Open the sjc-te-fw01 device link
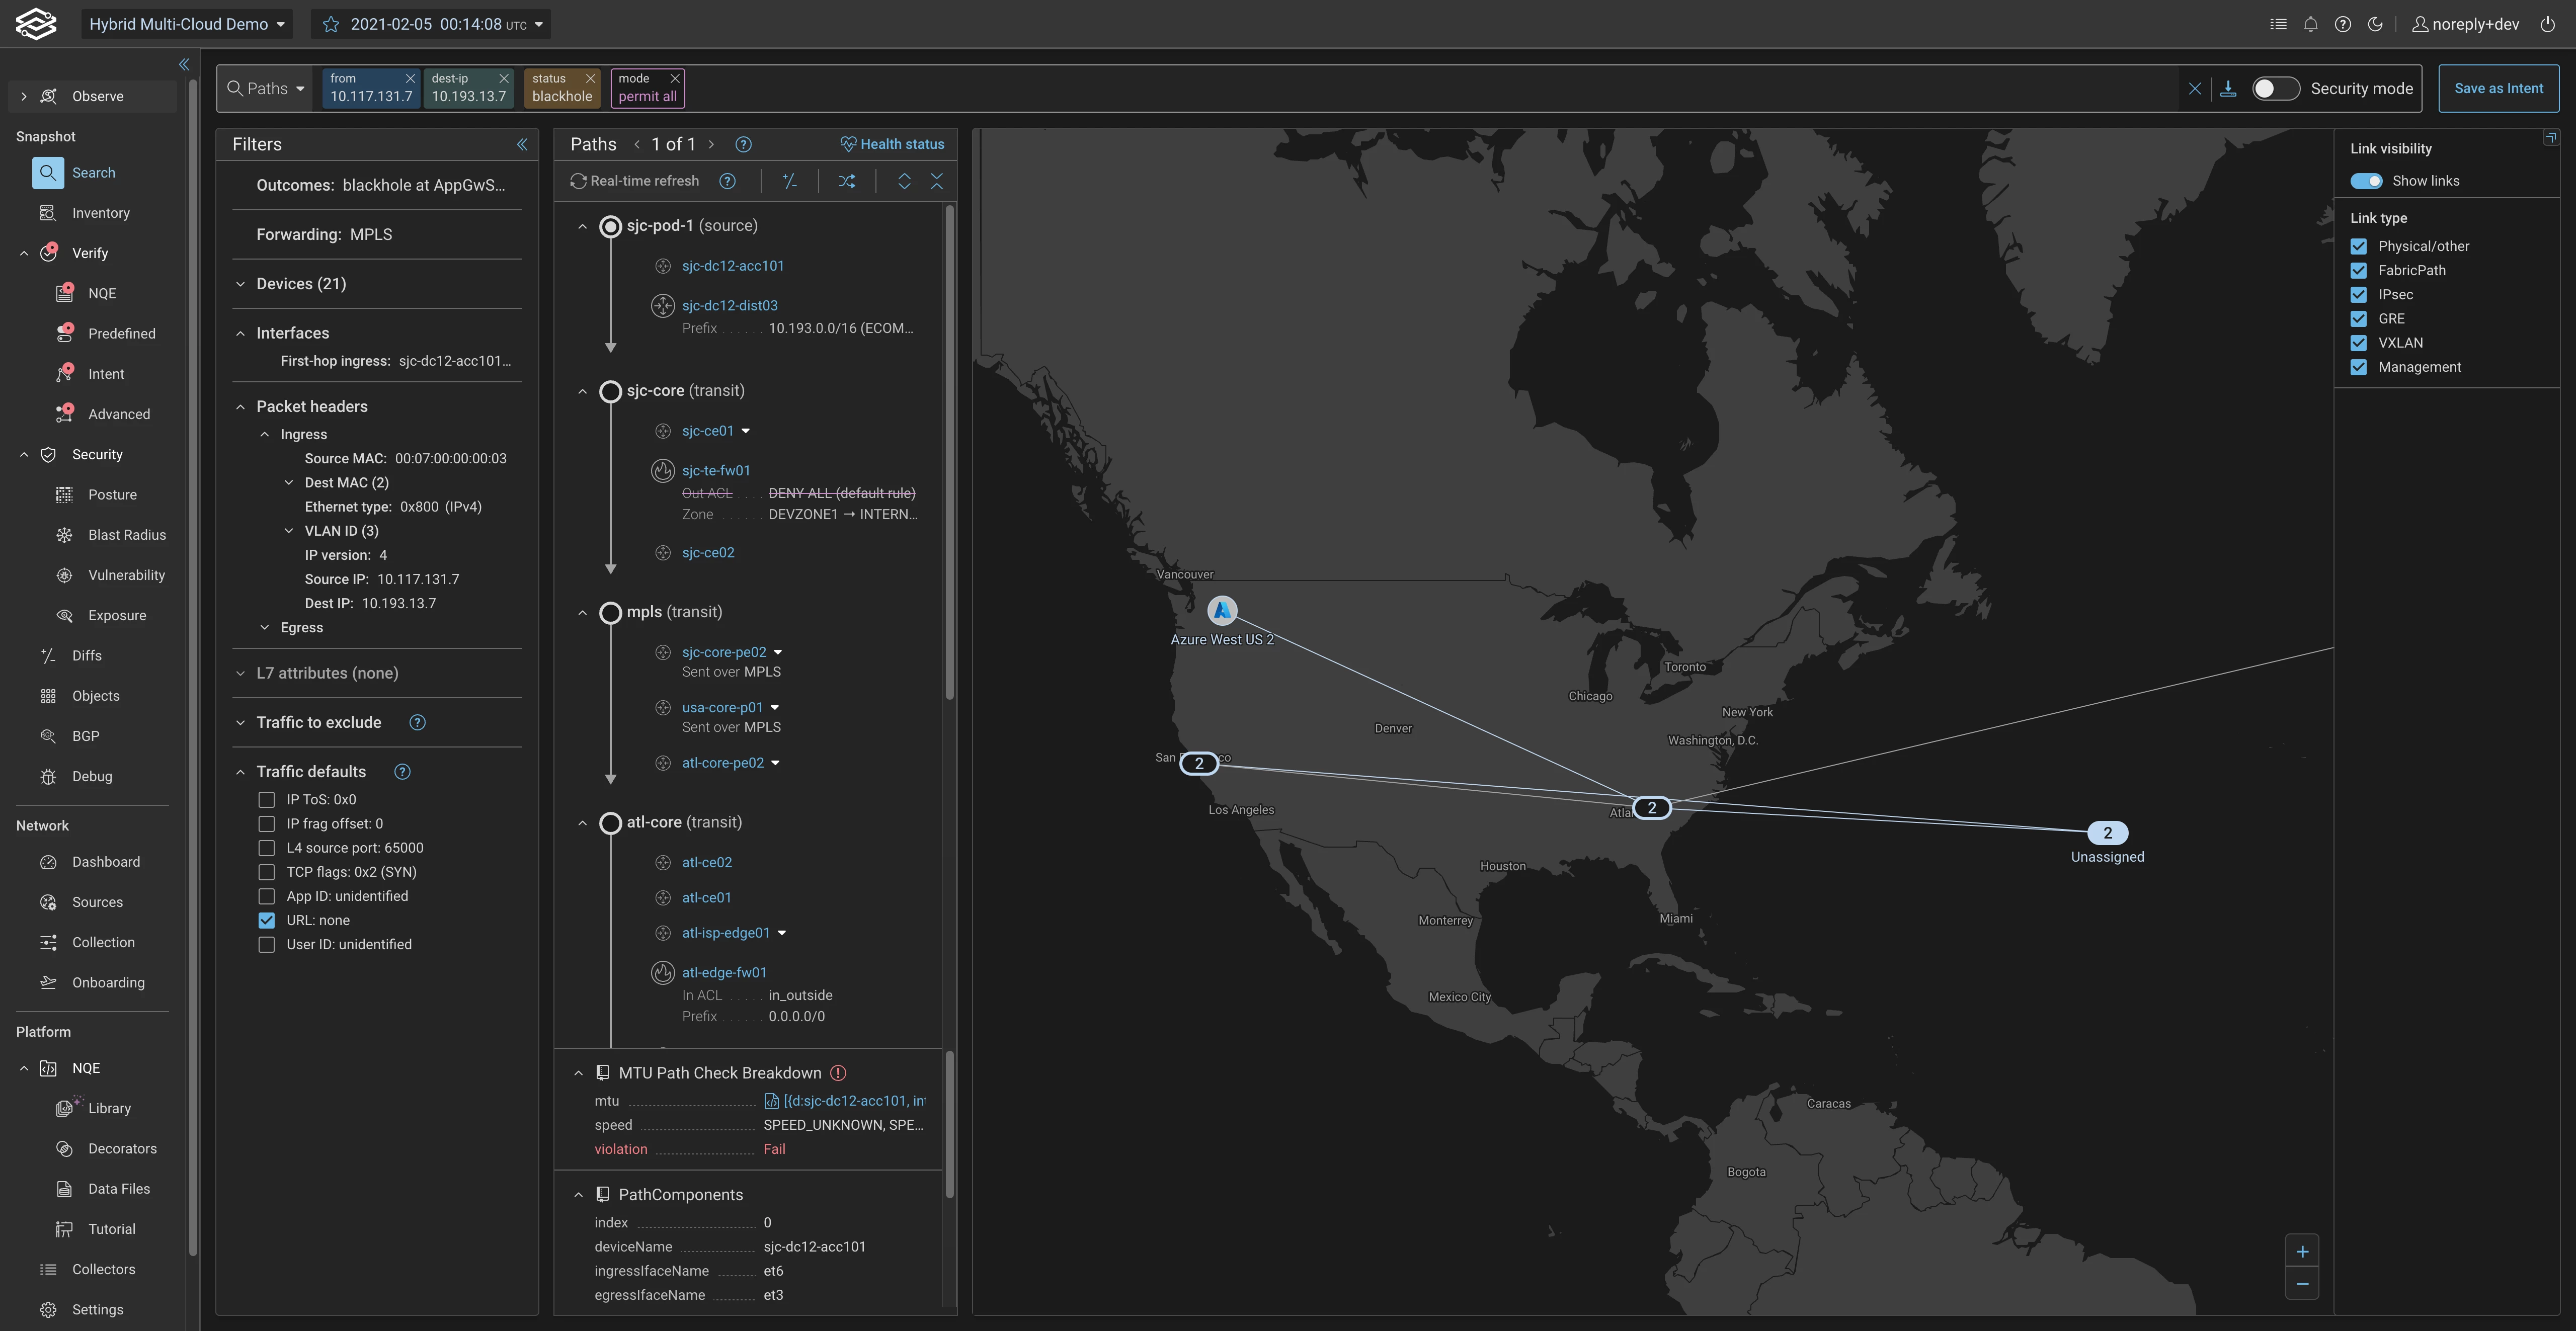Screen dimensions: 2576x1331 715,470
